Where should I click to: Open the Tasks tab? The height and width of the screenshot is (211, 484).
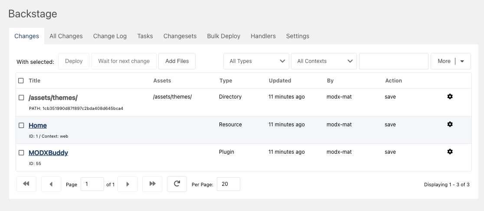click(x=145, y=36)
